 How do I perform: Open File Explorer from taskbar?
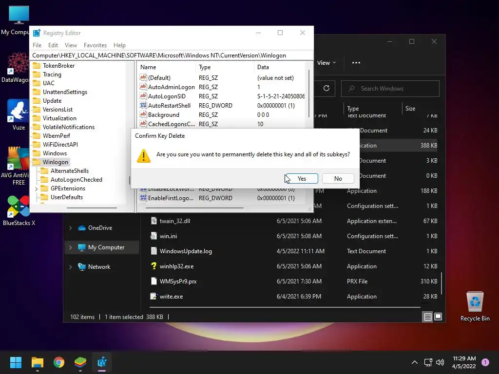(x=37, y=362)
